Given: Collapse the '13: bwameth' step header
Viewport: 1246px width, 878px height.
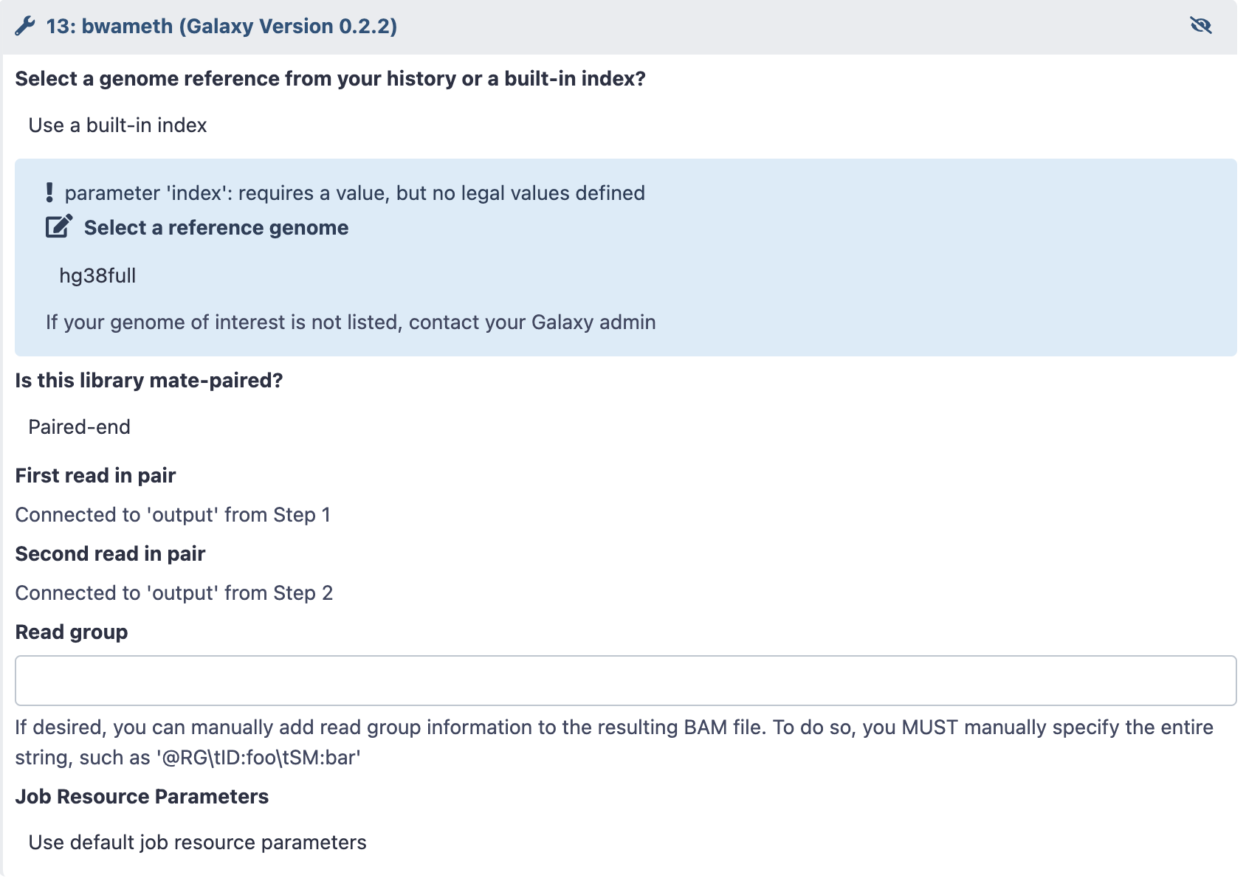Looking at the screenshot, I should point(221,26).
